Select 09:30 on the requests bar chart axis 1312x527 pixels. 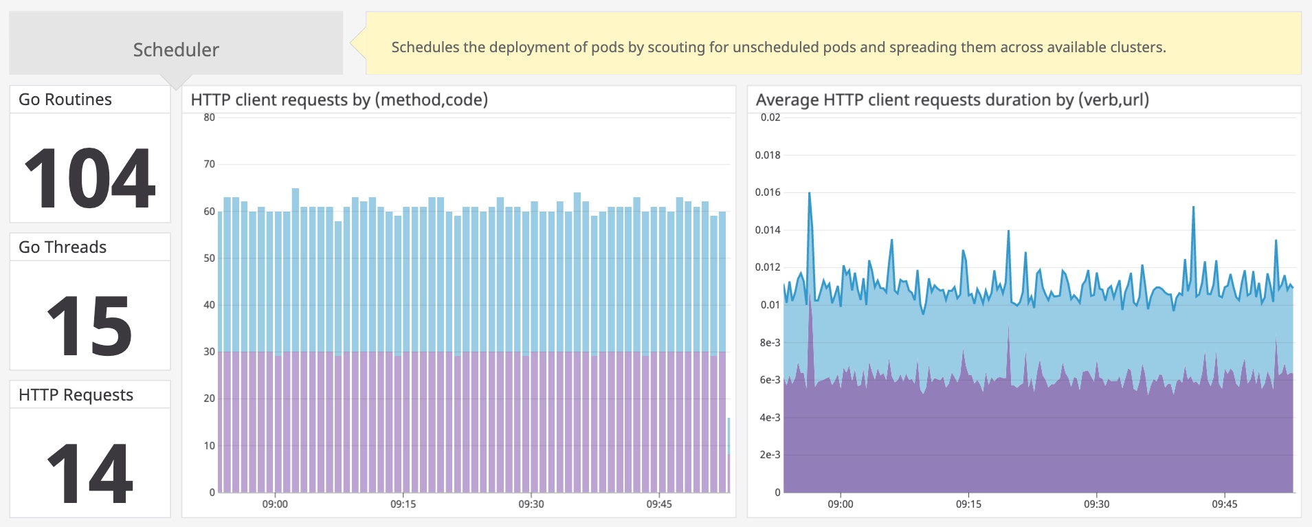tap(531, 504)
